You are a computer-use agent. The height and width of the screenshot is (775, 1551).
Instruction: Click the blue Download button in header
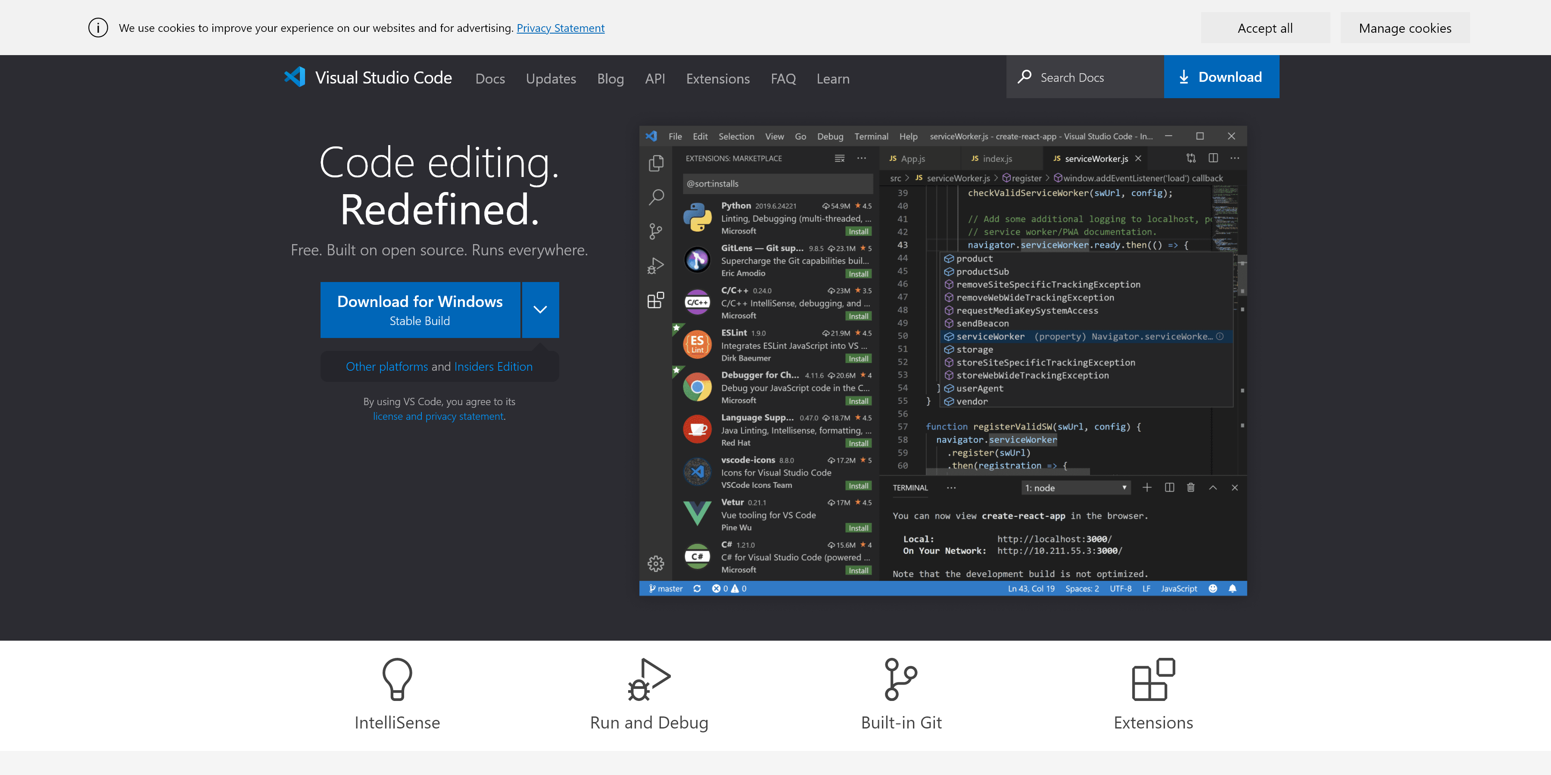1222,76
